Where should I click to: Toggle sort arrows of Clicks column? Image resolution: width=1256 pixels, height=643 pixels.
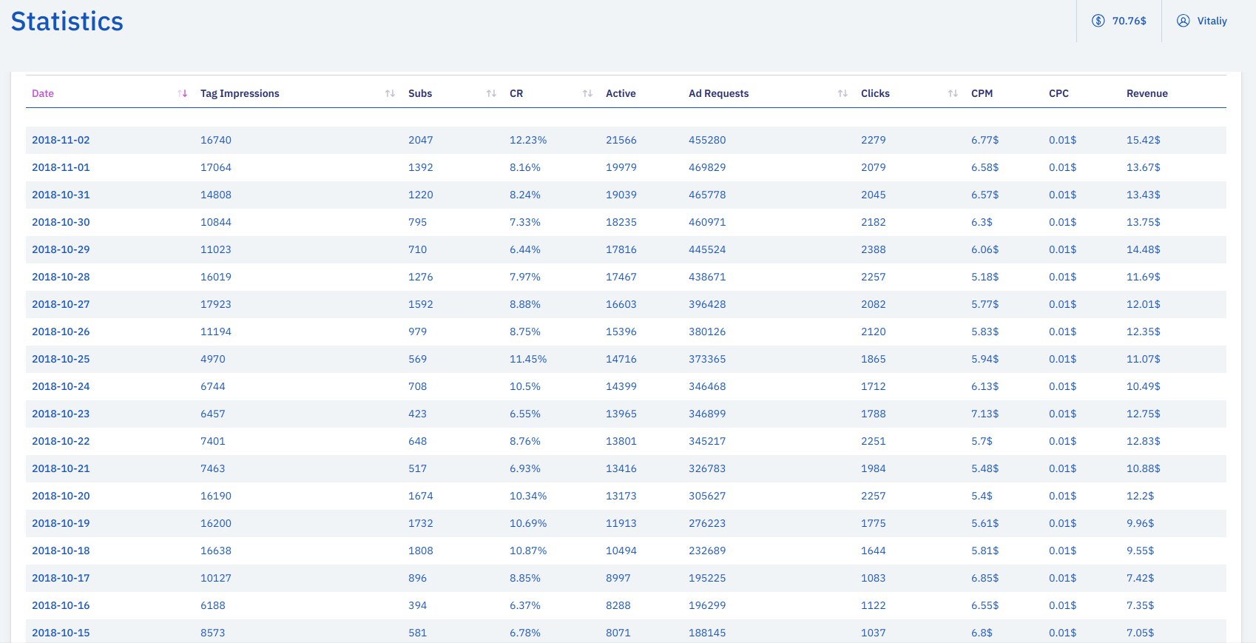(x=953, y=93)
